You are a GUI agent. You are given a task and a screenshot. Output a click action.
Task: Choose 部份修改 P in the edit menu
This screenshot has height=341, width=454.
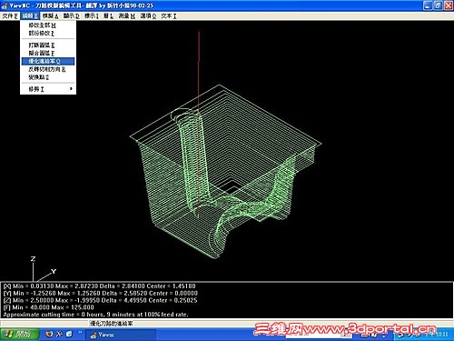coord(48,34)
